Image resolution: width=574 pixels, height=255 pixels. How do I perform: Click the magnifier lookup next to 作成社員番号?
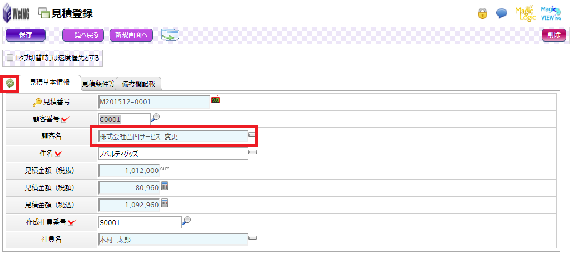point(186,221)
